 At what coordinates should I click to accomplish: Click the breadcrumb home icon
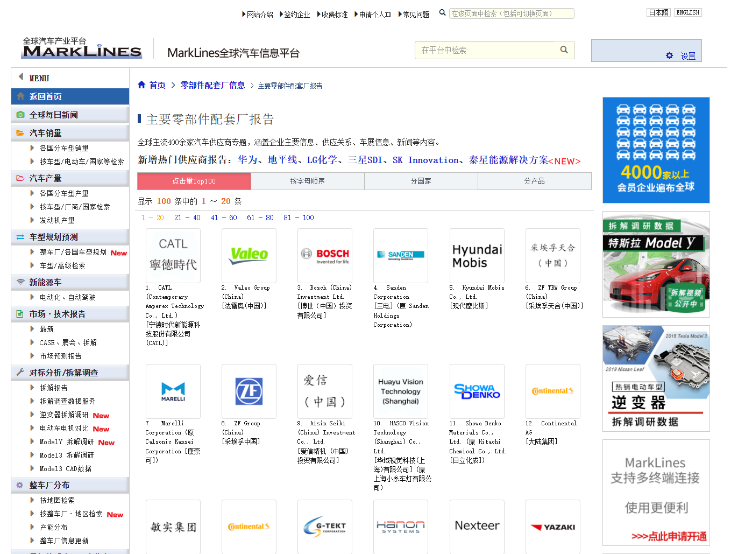coord(141,85)
